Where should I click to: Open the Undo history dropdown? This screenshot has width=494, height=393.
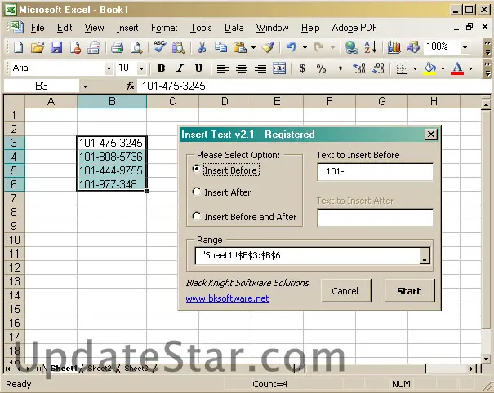coord(305,47)
